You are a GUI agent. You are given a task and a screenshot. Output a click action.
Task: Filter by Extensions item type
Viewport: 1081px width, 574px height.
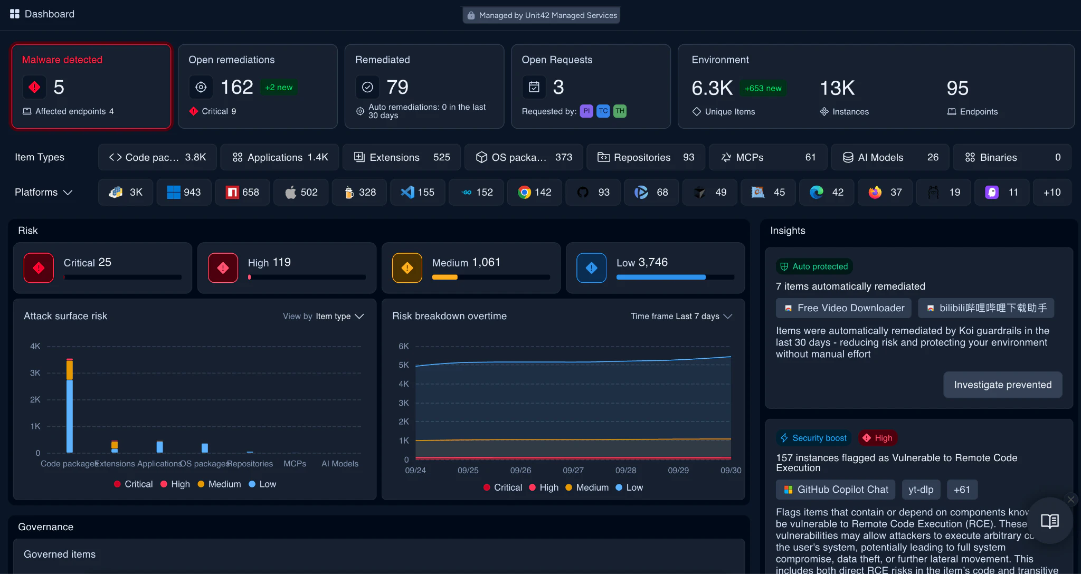point(402,157)
